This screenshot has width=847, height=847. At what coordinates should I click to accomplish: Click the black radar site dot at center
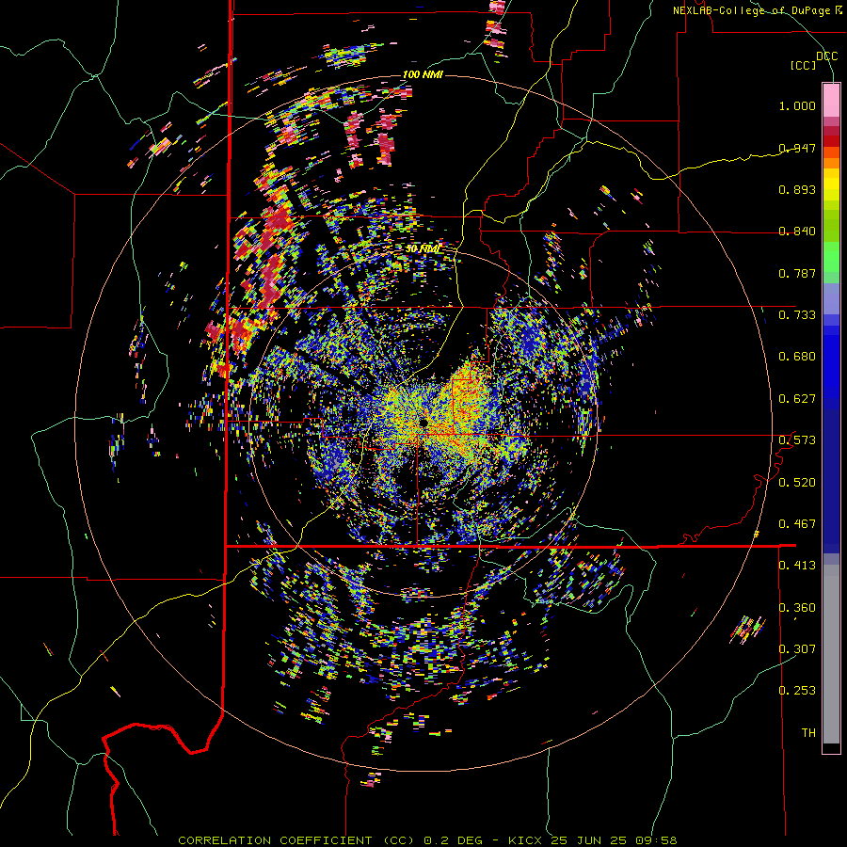(x=423, y=422)
